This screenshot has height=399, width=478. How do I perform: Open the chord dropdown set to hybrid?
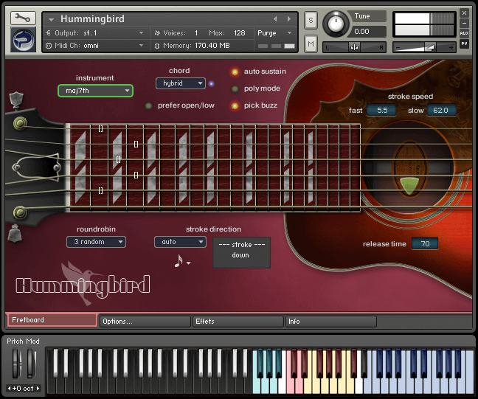pos(180,83)
